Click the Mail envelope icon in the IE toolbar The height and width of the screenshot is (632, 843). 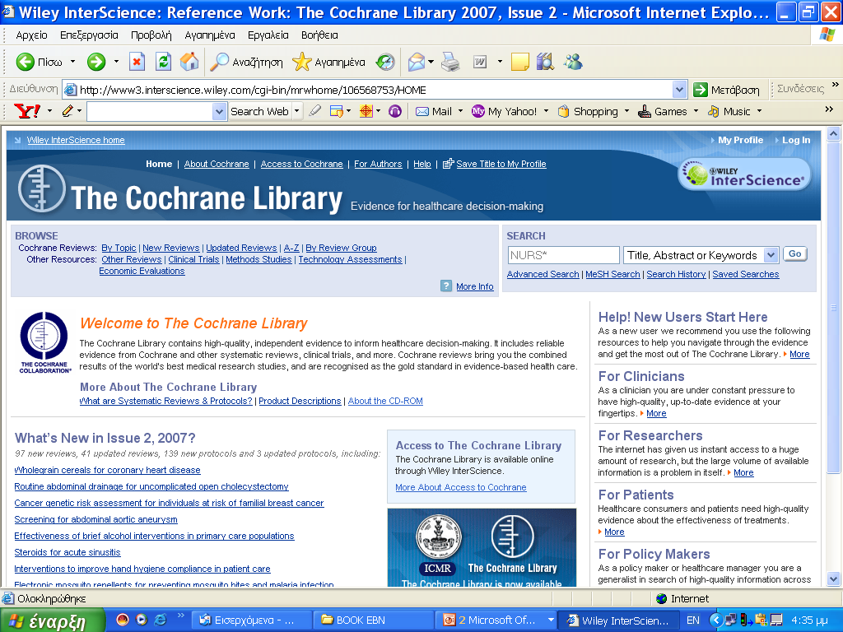[417, 63]
